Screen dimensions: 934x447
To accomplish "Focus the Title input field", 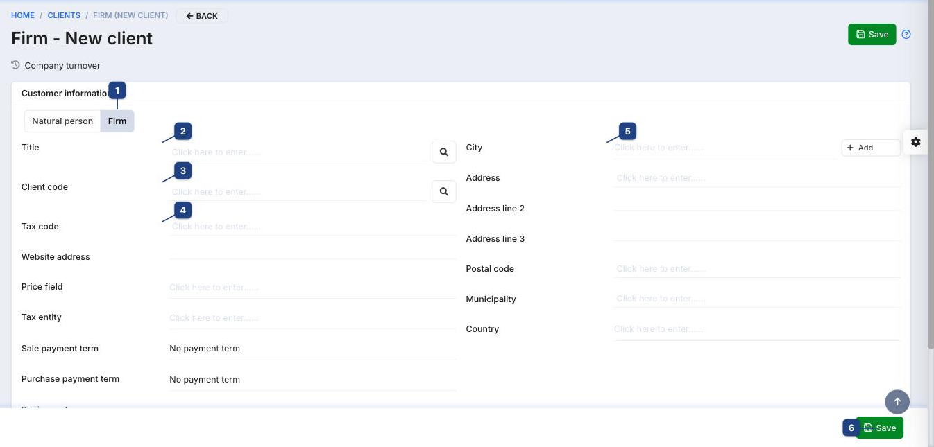I will 298,152.
